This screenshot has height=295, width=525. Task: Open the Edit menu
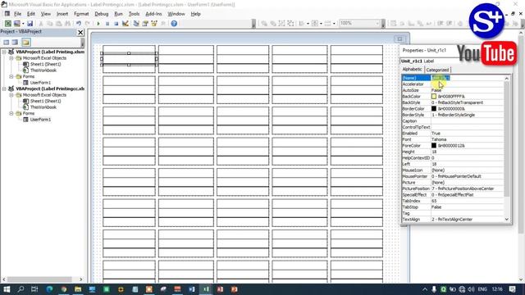(x=31, y=14)
